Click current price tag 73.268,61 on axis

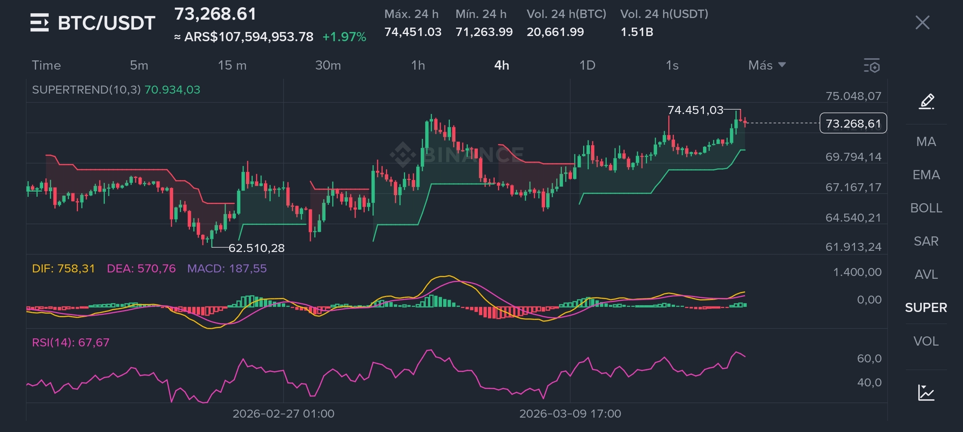[x=853, y=123]
